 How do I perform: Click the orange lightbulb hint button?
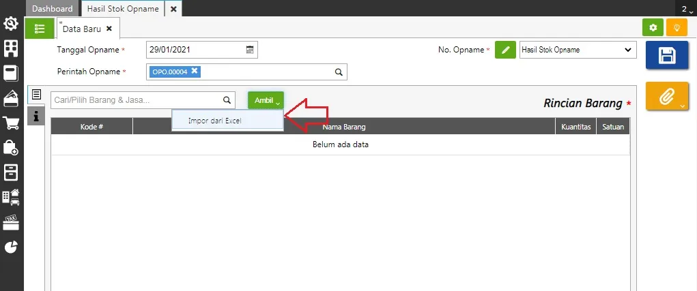[x=677, y=28]
